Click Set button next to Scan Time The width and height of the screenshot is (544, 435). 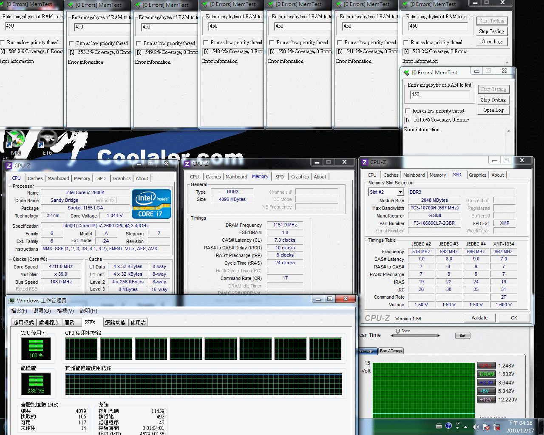pyautogui.click(x=462, y=336)
